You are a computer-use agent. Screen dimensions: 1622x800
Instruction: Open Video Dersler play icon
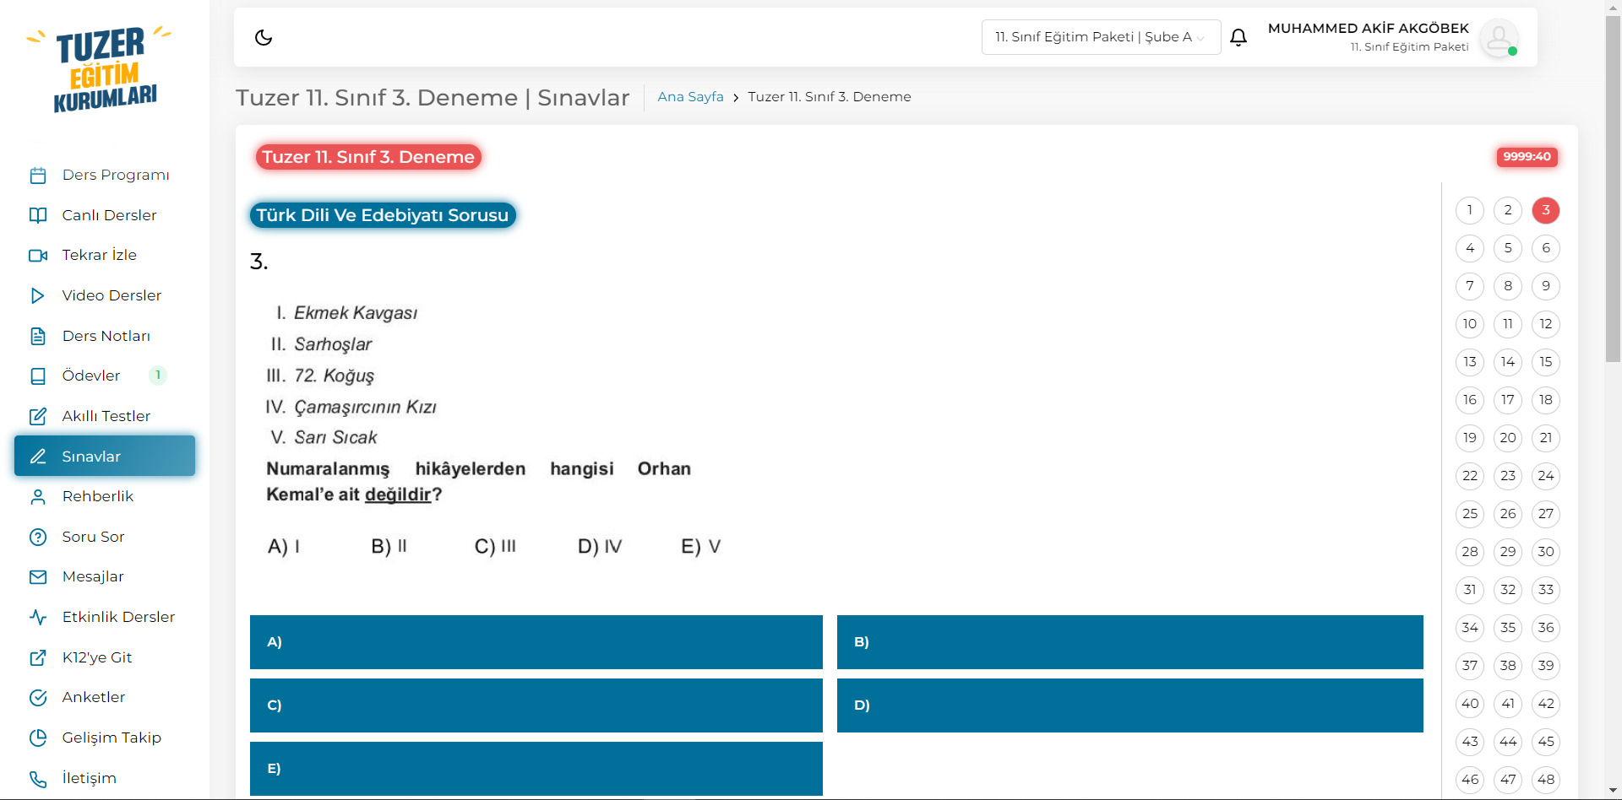pos(38,295)
